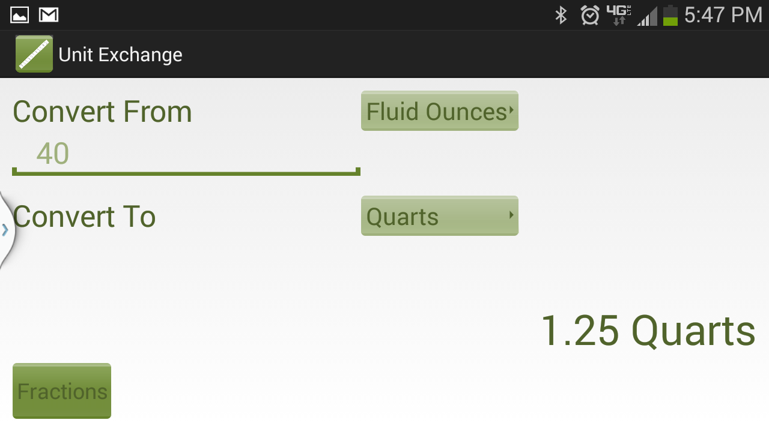This screenshot has height=432, width=769.
Task: Tap the signal strength bars icon
Action: click(x=647, y=16)
